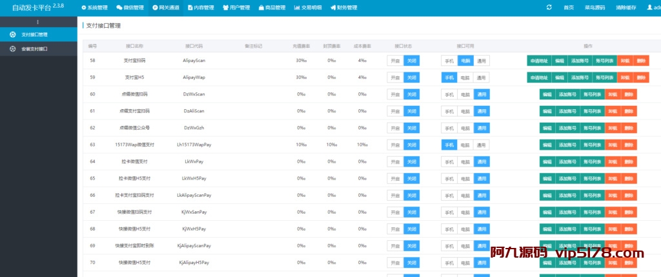Image resolution: width=661 pixels, height=277 pixels.
Task: Click 账号列表 for DzWxScan row
Action: click(593, 94)
